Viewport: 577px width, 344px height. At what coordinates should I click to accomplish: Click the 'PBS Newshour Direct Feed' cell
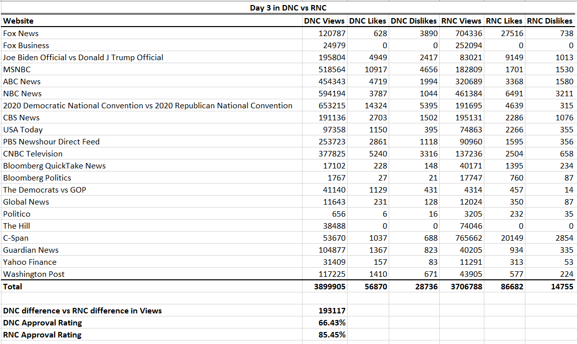152,141
